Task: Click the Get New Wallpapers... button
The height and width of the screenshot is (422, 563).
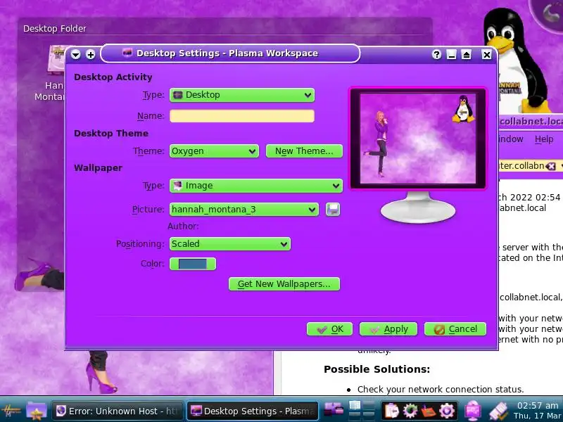Action: coord(284,284)
